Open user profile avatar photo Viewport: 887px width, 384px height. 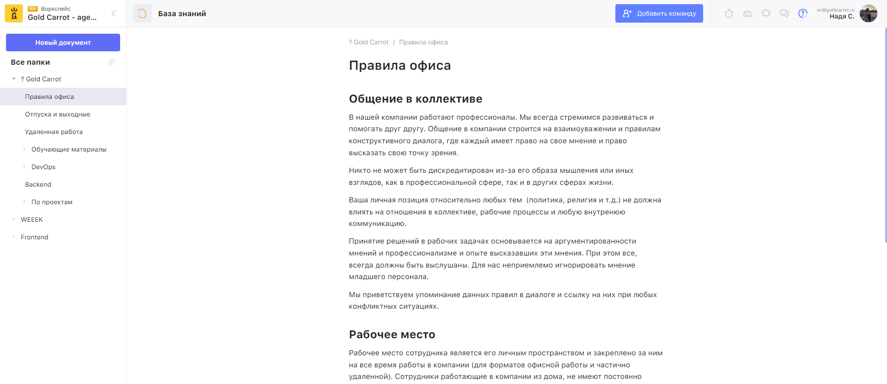point(868,13)
